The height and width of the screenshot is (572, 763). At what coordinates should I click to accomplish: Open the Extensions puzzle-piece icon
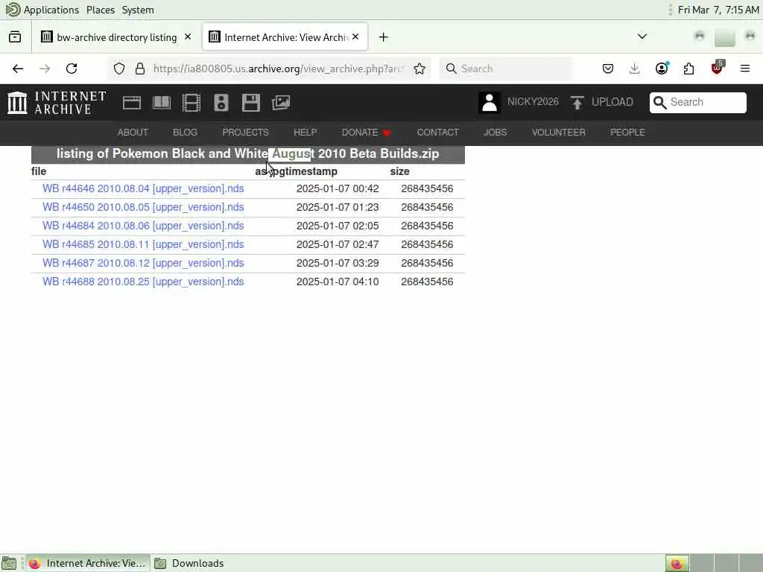tap(689, 69)
